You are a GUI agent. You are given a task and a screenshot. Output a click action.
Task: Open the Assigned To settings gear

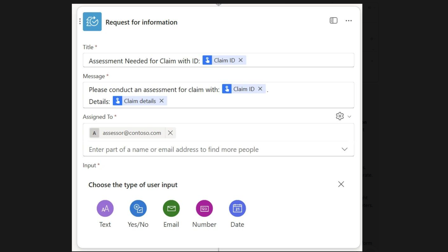339,116
